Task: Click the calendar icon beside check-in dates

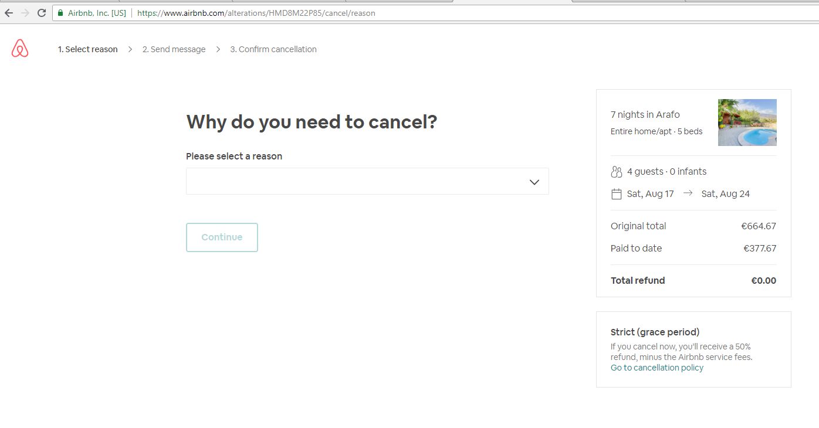Action: pos(616,193)
